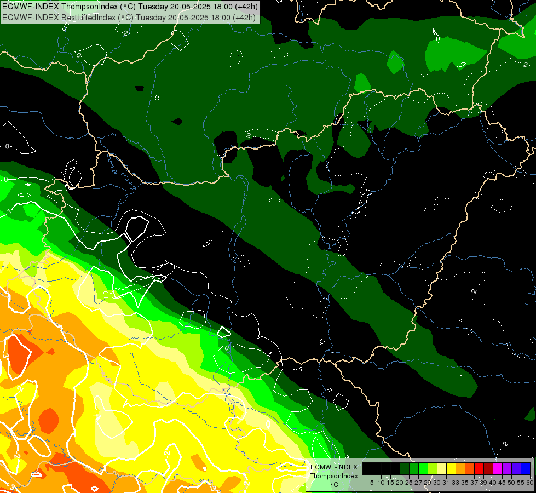Click the yellow 31-33 legend swatch
The height and width of the screenshot is (493, 536).
pyautogui.click(x=451, y=469)
